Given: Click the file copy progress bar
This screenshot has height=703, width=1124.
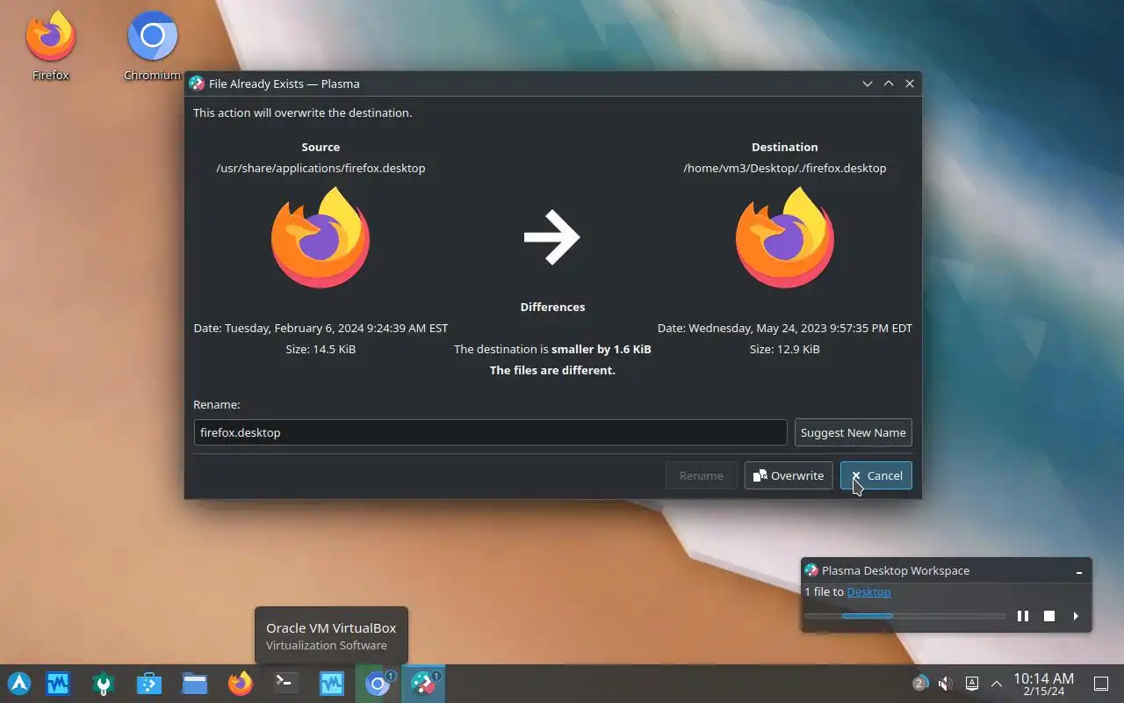Looking at the screenshot, I should (905, 616).
